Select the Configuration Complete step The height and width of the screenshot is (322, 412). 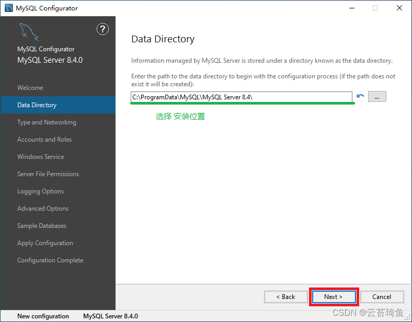[58, 260]
